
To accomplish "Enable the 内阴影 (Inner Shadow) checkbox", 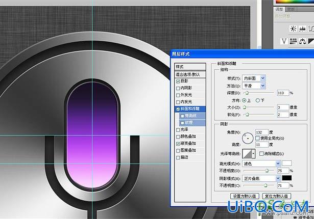I will pyautogui.click(x=178, y=88).
